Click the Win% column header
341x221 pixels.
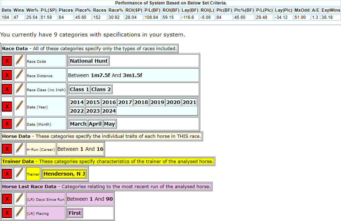[x=32, y=10]
